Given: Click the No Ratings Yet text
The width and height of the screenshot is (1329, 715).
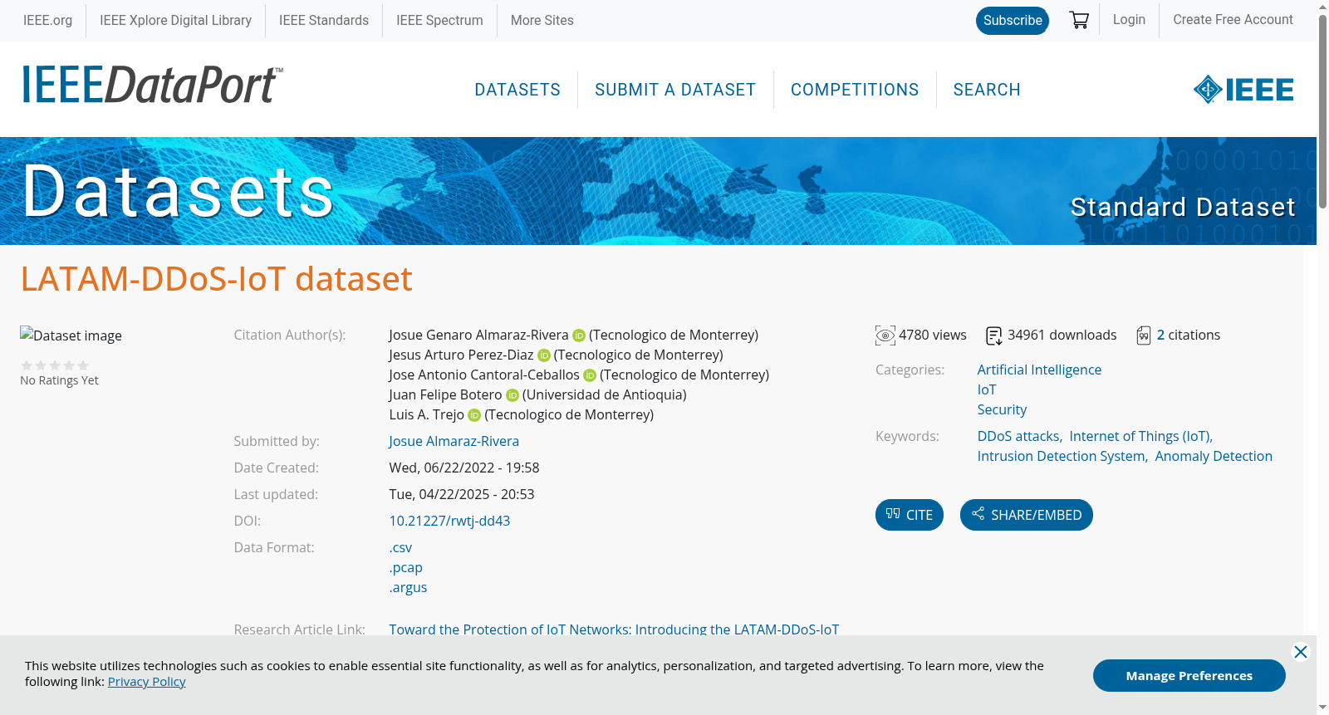Looking at the screenshot, I should coord(59,380).
